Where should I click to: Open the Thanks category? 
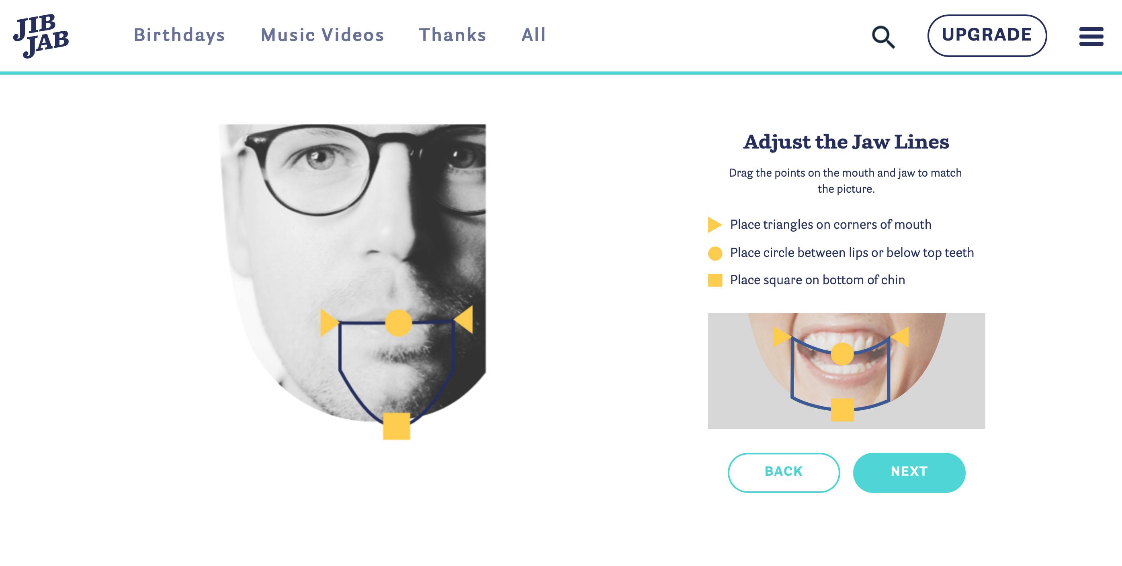point(452,35)
